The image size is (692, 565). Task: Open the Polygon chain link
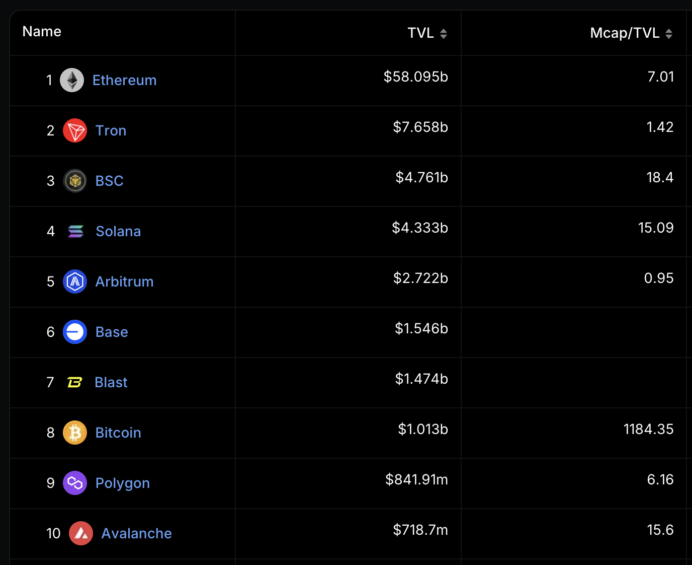coord(123,483)
